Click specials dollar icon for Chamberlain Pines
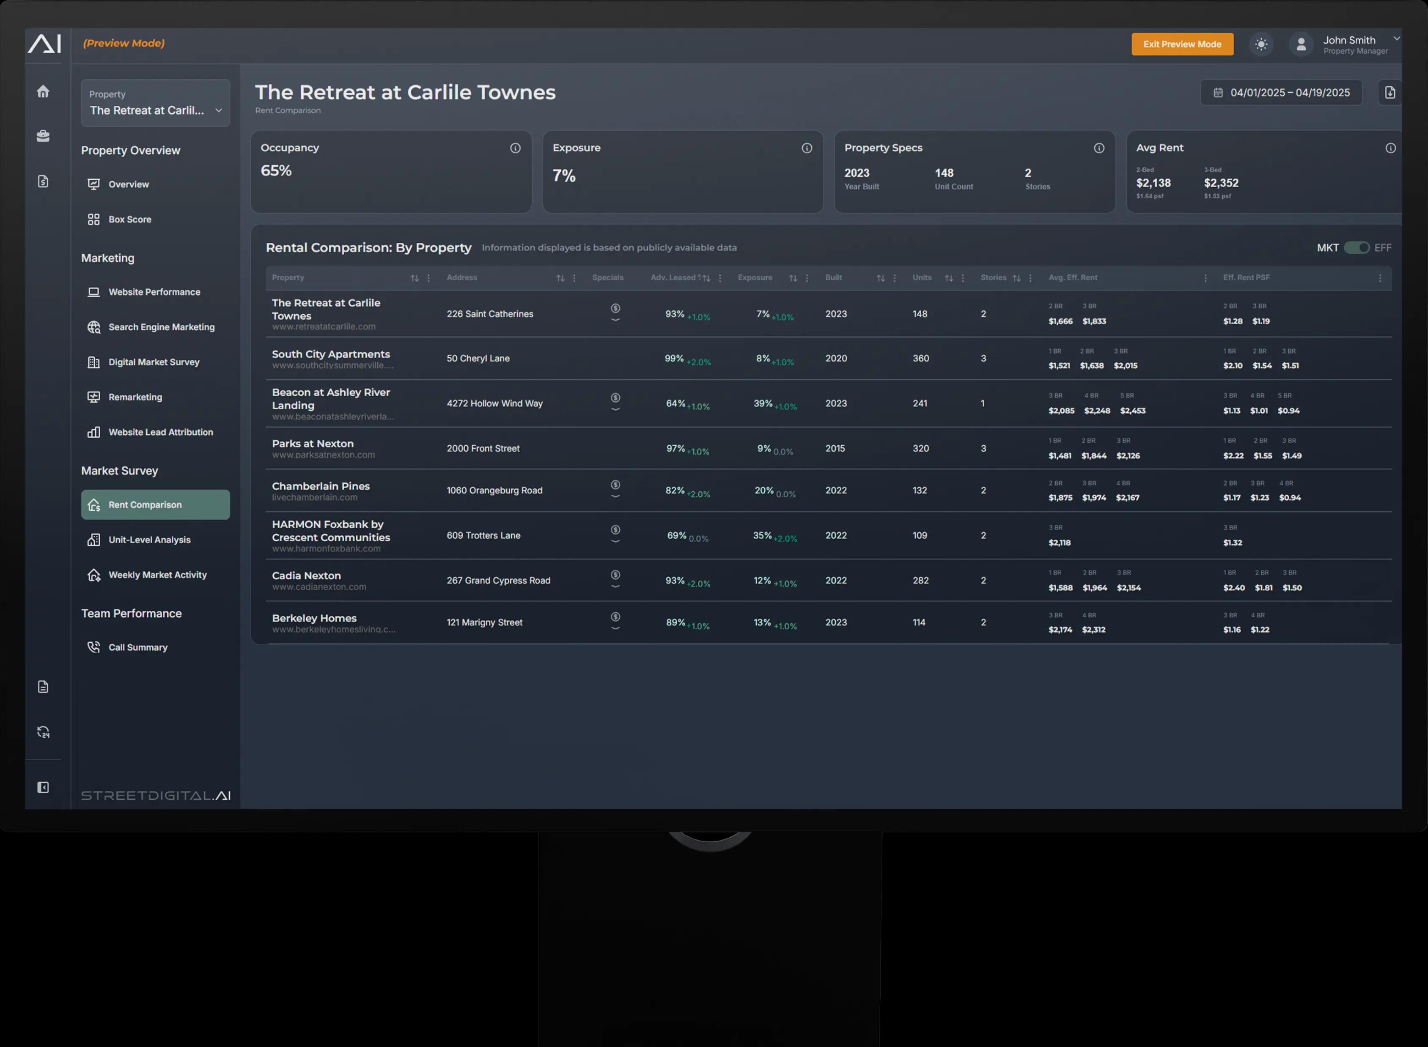This screenshot has height=1047, width=1428. [x=615, y=485]
